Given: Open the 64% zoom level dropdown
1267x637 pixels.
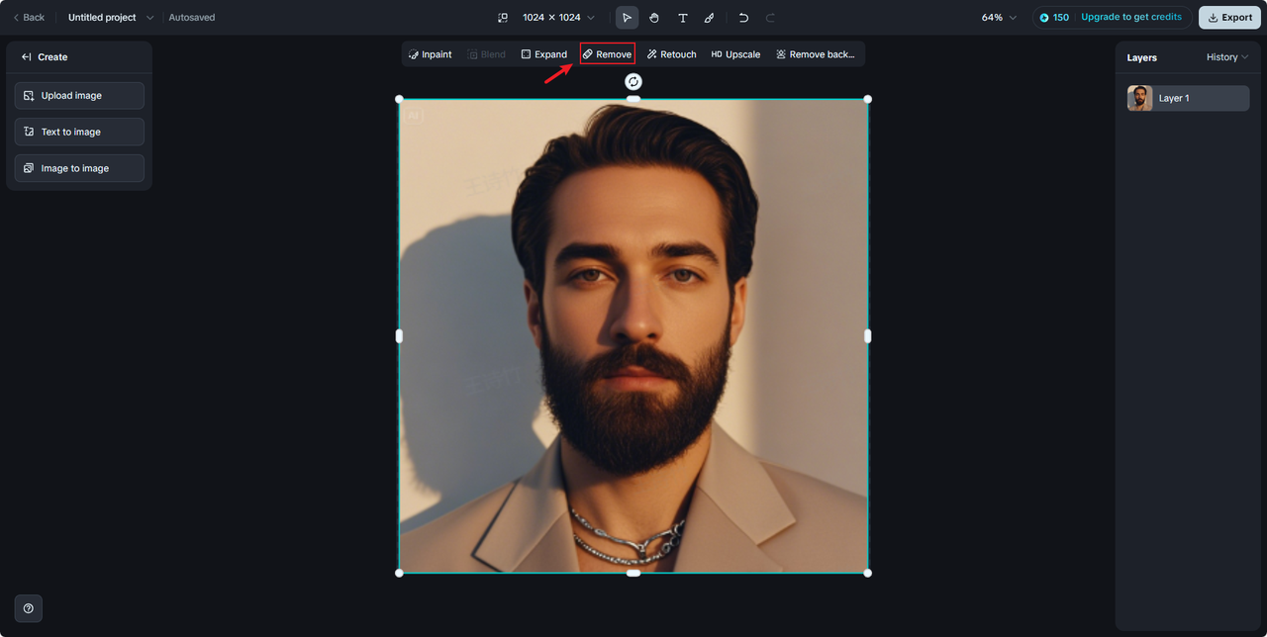Looking at the screenshot, I should click(x=999, y=18).
